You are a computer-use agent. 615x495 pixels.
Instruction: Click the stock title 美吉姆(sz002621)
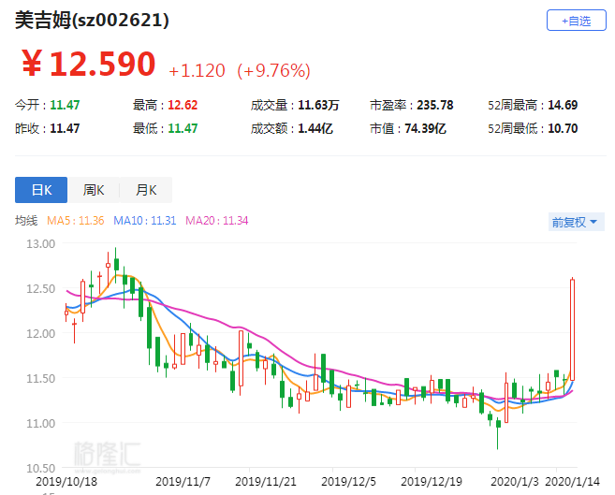coord(92,21)
